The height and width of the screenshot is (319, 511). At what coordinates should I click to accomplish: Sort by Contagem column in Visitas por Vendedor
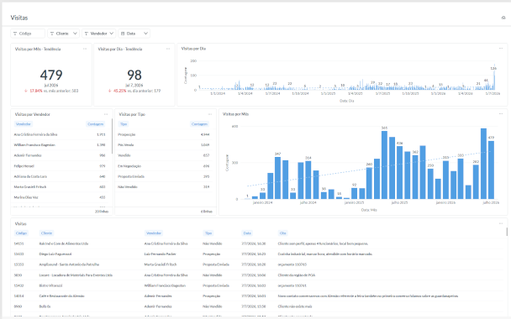point(96,124)
